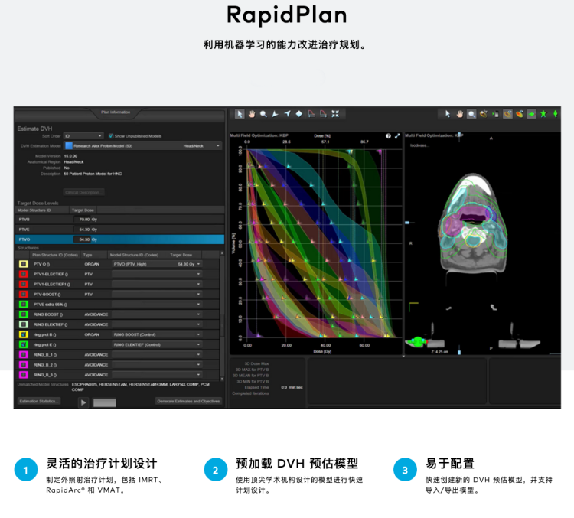Select the pointer tool in image view toolbar
This screenshot has height=518, width=574.
tap(448, 114)
